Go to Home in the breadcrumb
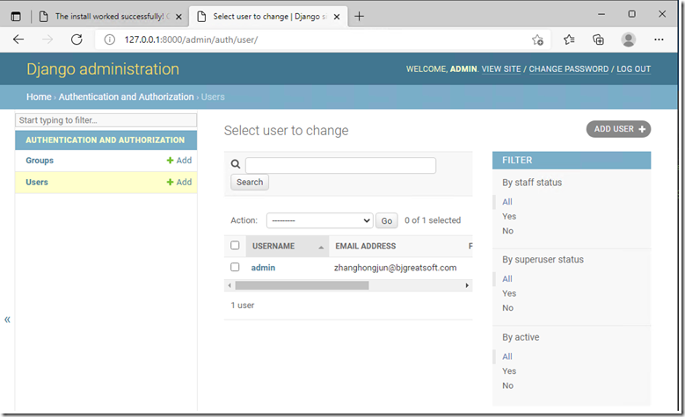Image resolution: width=685 pixels, height=417 pixels. (39, 97)
